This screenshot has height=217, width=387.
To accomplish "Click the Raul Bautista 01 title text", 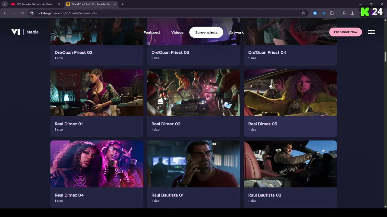I will coord(167,195).
